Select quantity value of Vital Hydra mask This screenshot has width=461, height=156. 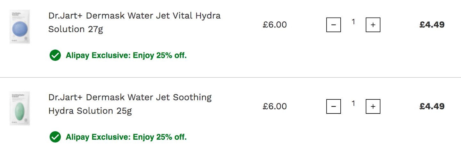click(x=353, y=22)
